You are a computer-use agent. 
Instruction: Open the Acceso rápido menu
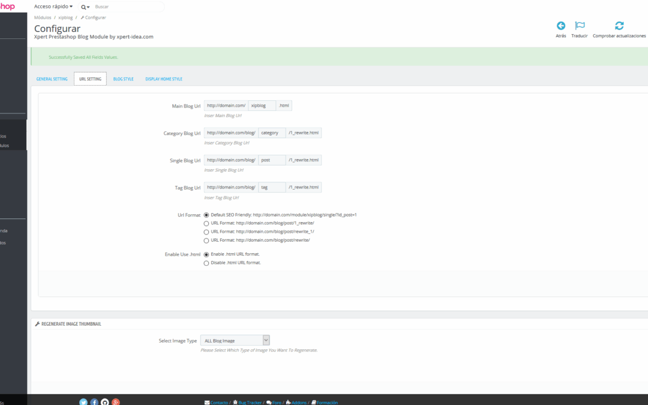tap(53, 7)
